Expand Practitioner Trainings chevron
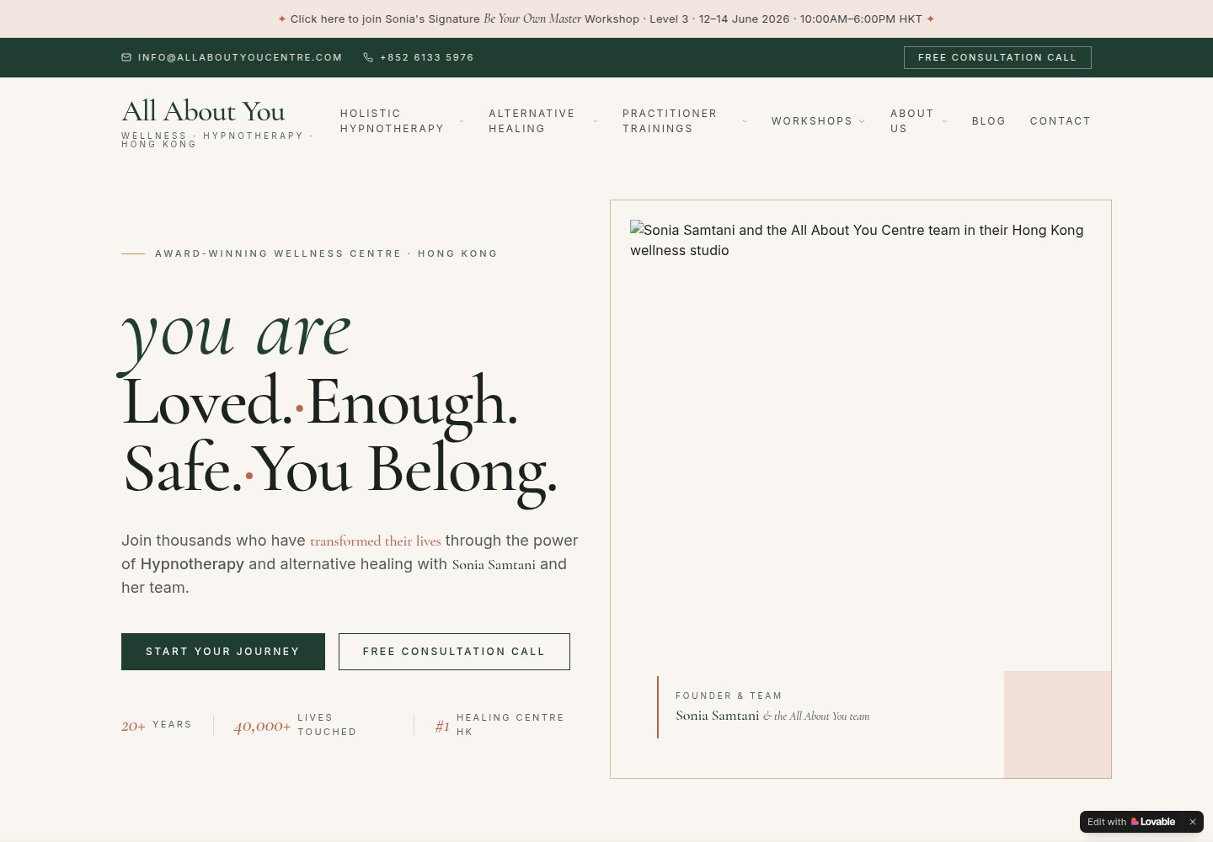The width and height of the screenshot is (1213, 842). [x=745, y=121]
